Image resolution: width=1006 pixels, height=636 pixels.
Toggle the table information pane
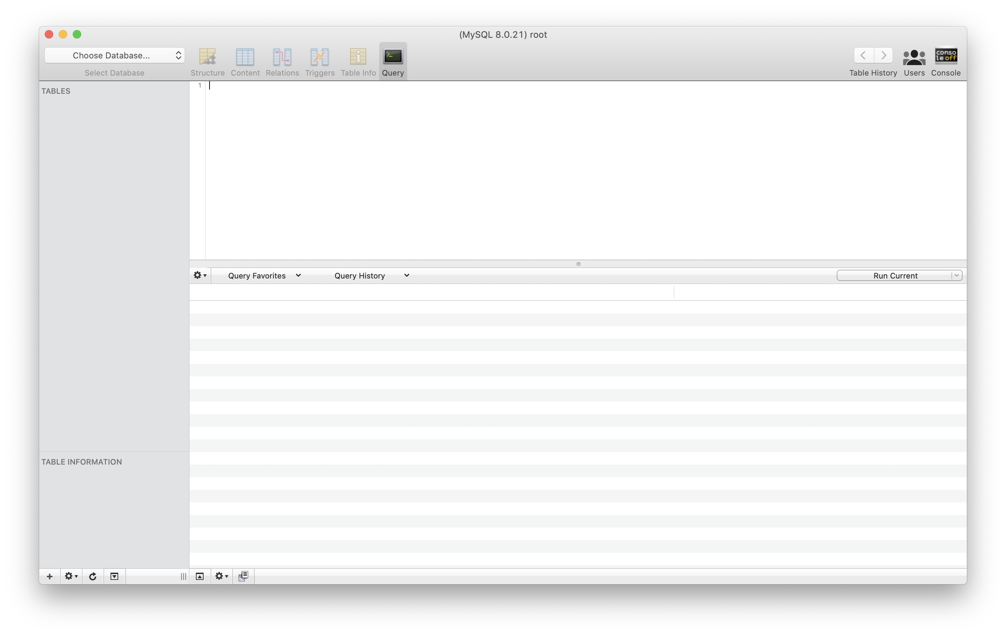click(114, 576)
